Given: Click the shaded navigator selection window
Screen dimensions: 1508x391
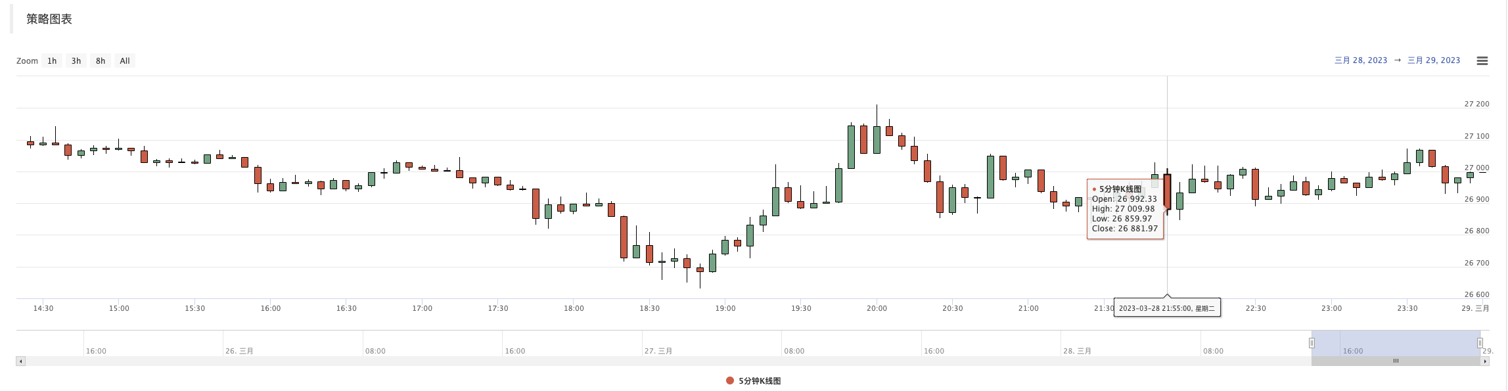Looking at the screenshot, I should click(x=1396, y=342).
